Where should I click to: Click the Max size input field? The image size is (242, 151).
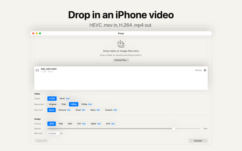[53, 134]
